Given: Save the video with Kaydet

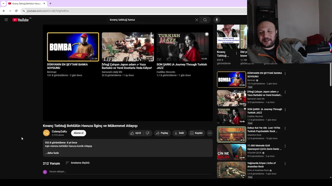Looking at the screenshot, I should pos(196,133).
